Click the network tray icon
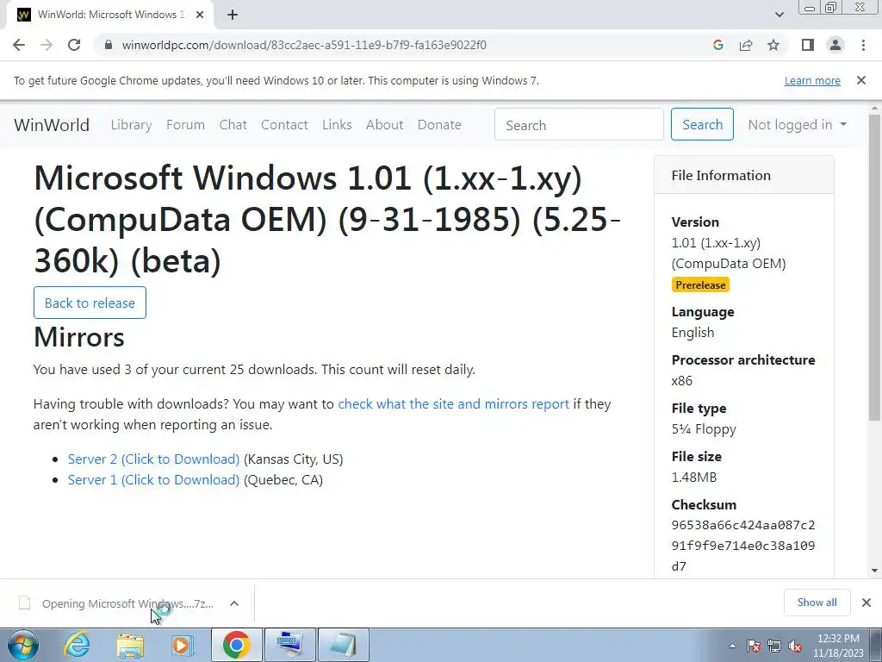Screen dimensions: 882x662 pyautogui.click(x=774, y=646)
